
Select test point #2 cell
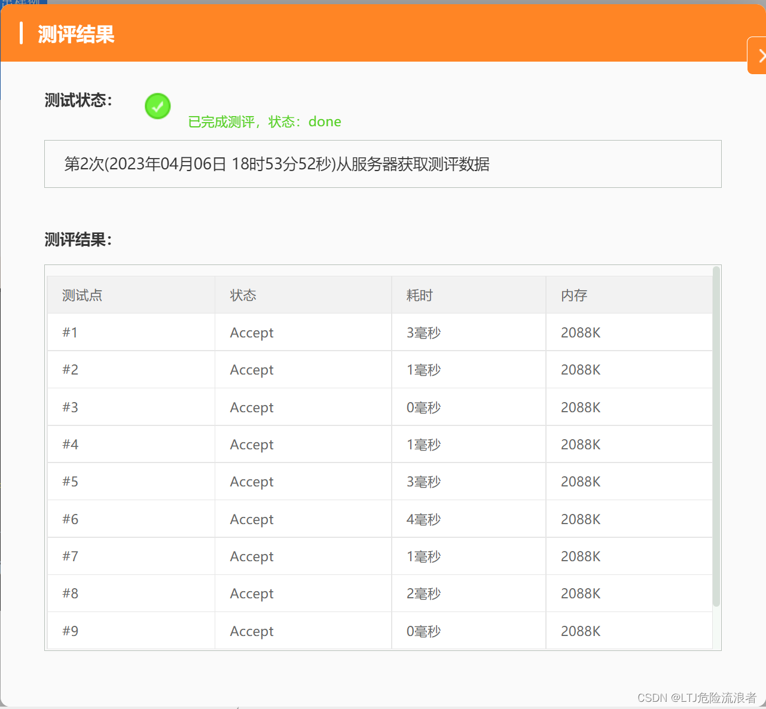(131, 370)
